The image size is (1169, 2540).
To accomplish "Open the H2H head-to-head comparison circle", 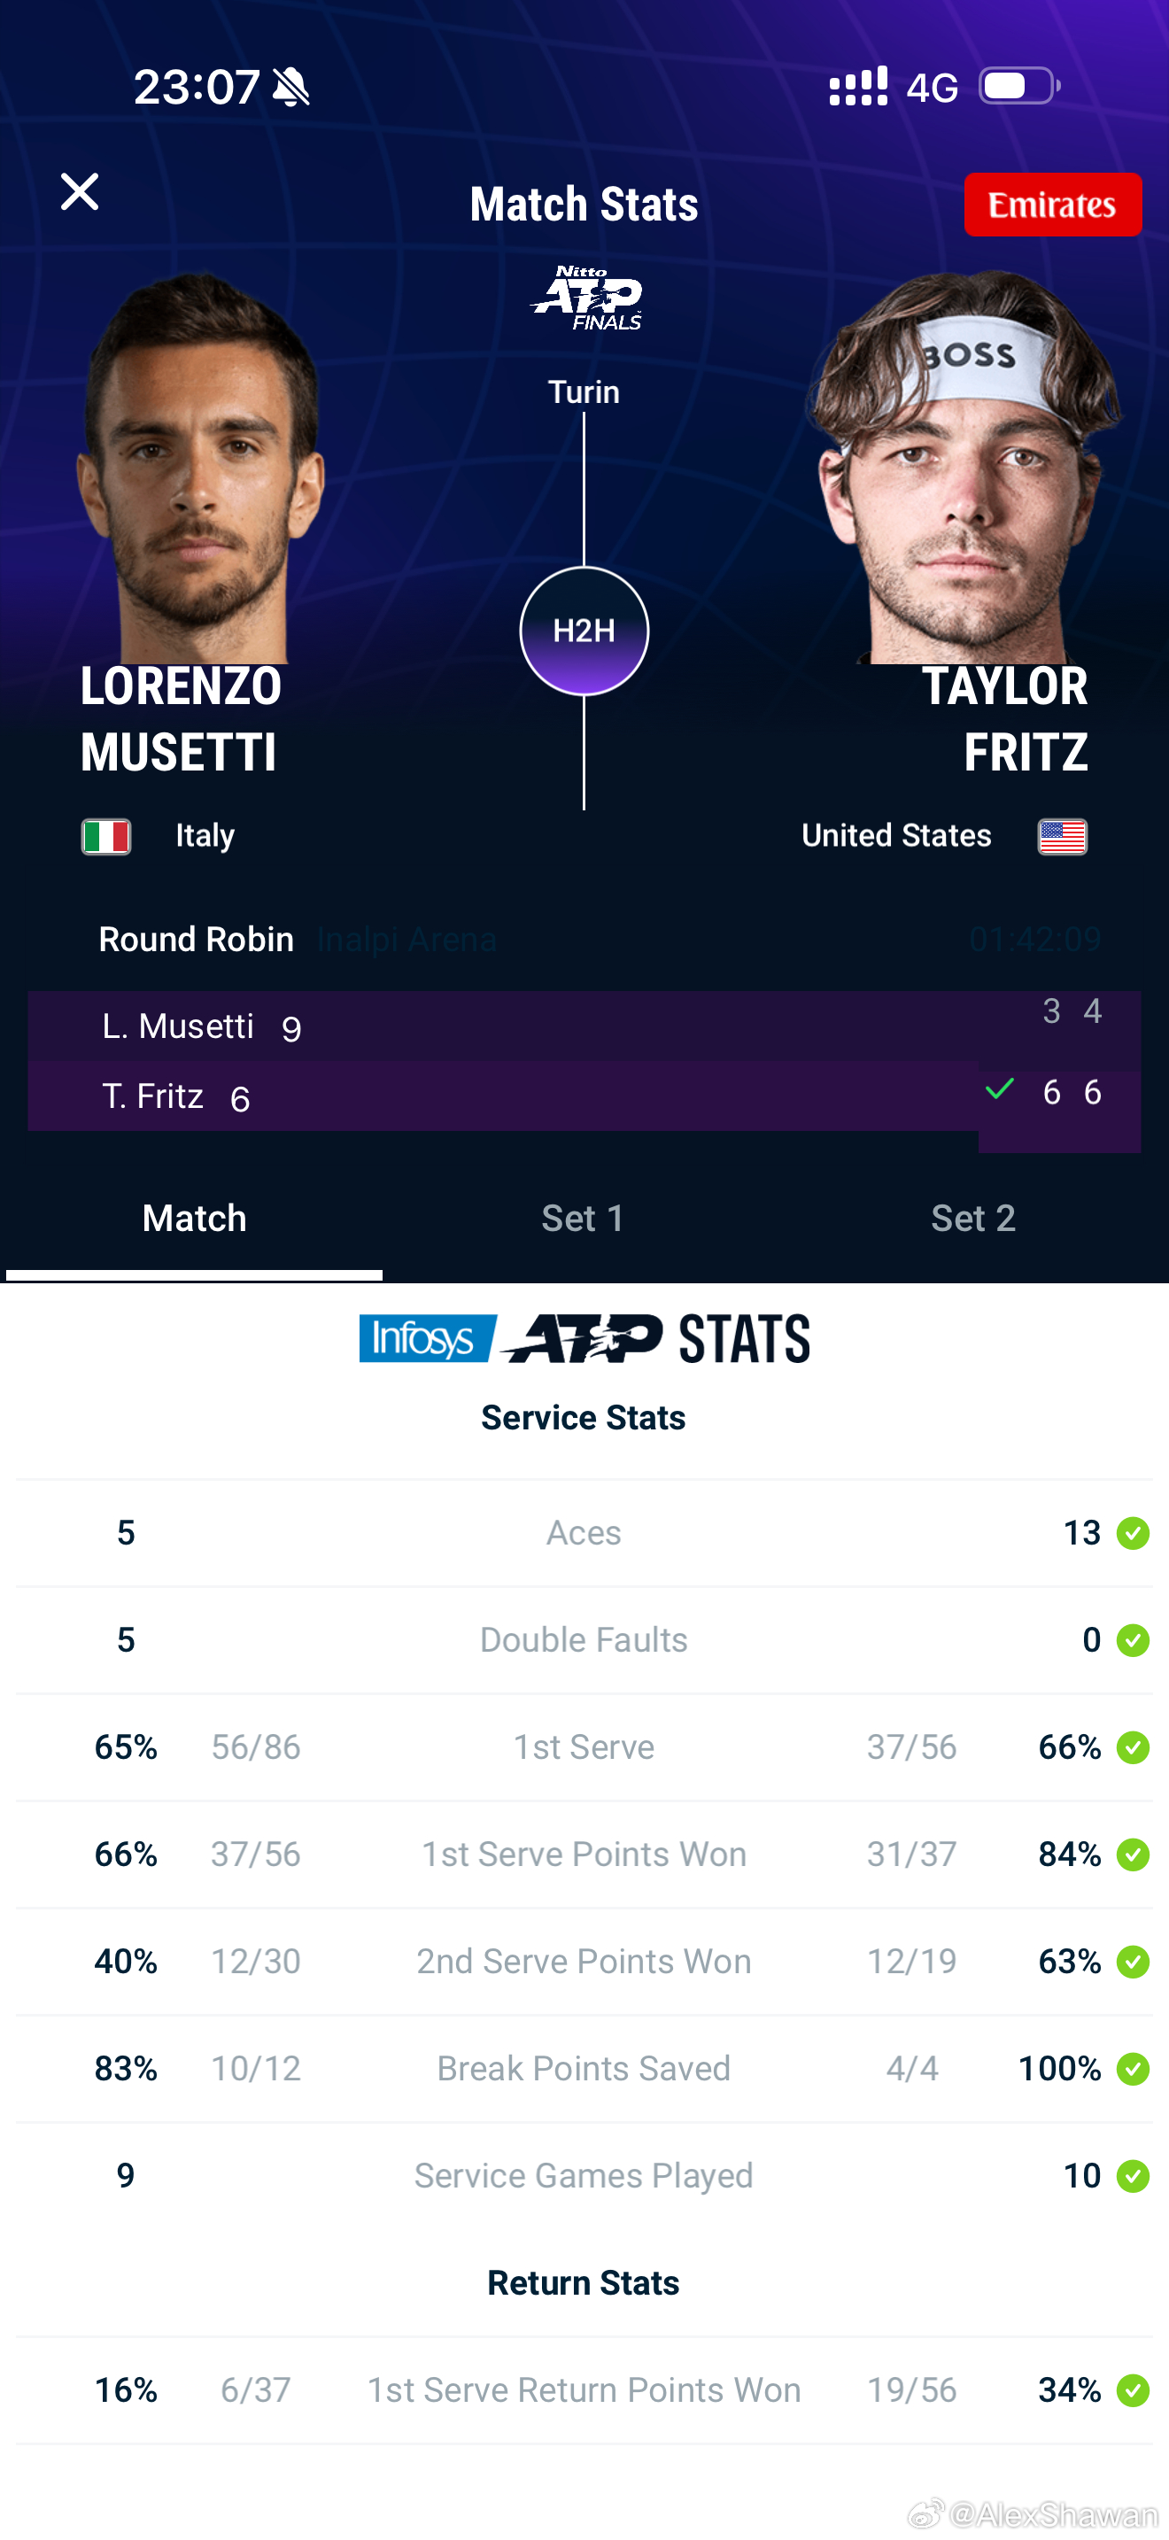I will click(584, 631).
